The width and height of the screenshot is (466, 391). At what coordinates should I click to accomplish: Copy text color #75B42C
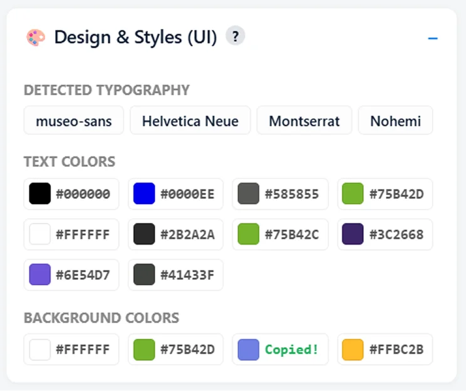280,234
